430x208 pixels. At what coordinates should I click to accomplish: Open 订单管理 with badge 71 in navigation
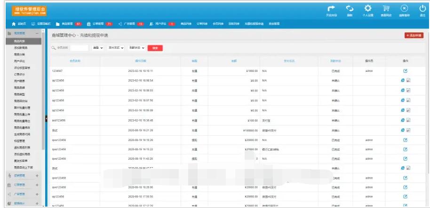(100, 24)
